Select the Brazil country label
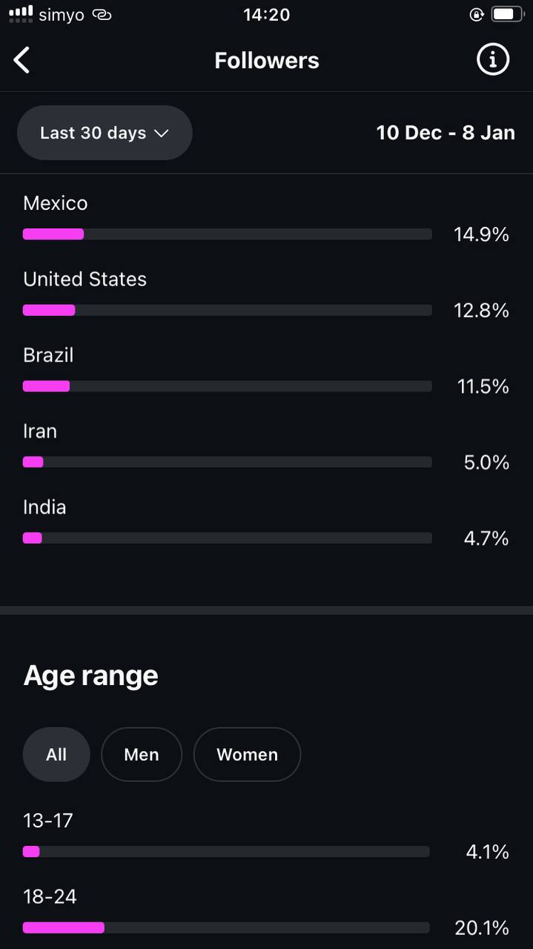The image size is (533, 949). (48, 355)
